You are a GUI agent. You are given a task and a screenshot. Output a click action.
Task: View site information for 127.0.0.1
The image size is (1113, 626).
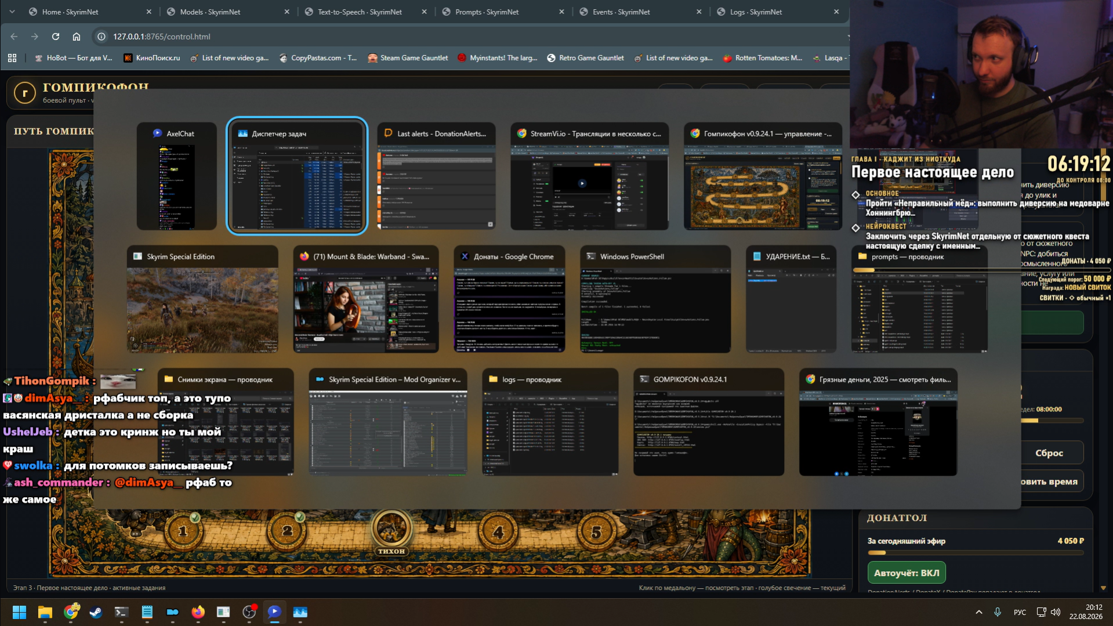point(101,37)
